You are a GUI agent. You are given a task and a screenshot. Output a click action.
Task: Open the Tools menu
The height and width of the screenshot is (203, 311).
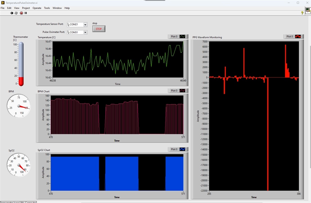[47, 8]
